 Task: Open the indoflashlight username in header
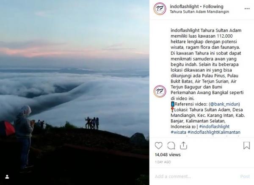click(184, 6)
